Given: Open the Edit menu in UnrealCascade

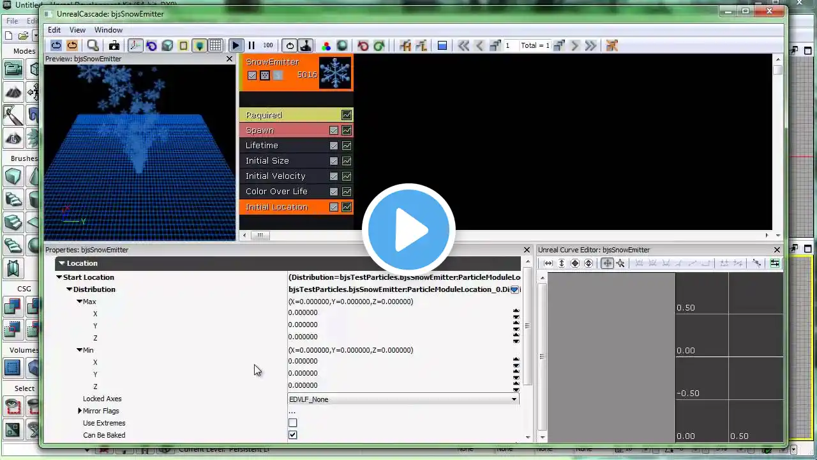Looking at the screenshot, I should click(54, 30).
